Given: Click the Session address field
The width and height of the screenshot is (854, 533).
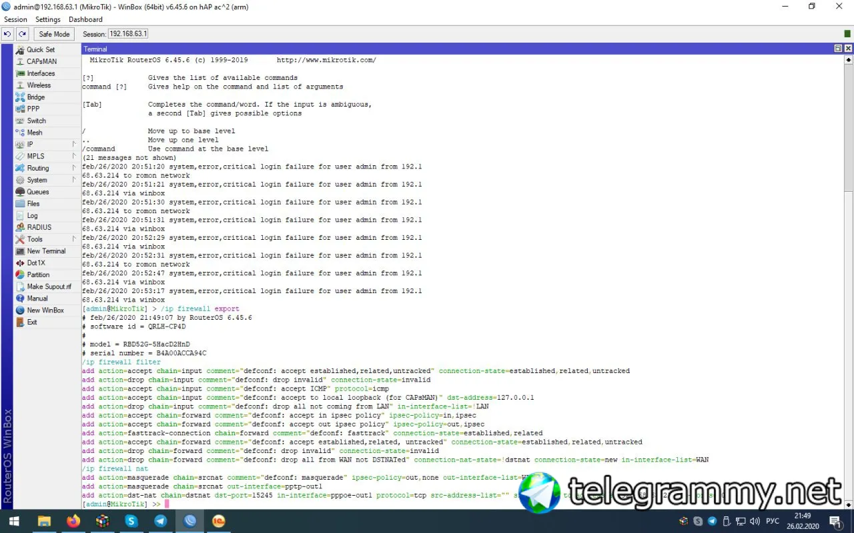Looking at the screenshot, I should click(x=128, y=34).
